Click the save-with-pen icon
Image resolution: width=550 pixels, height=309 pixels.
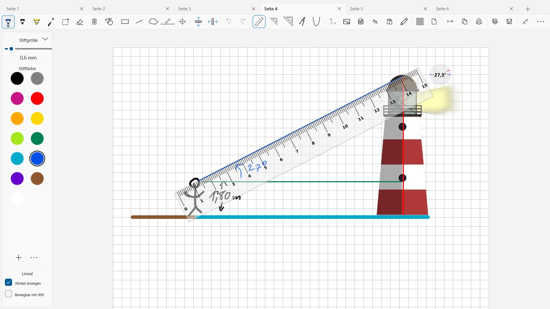[x=495, y=22]
